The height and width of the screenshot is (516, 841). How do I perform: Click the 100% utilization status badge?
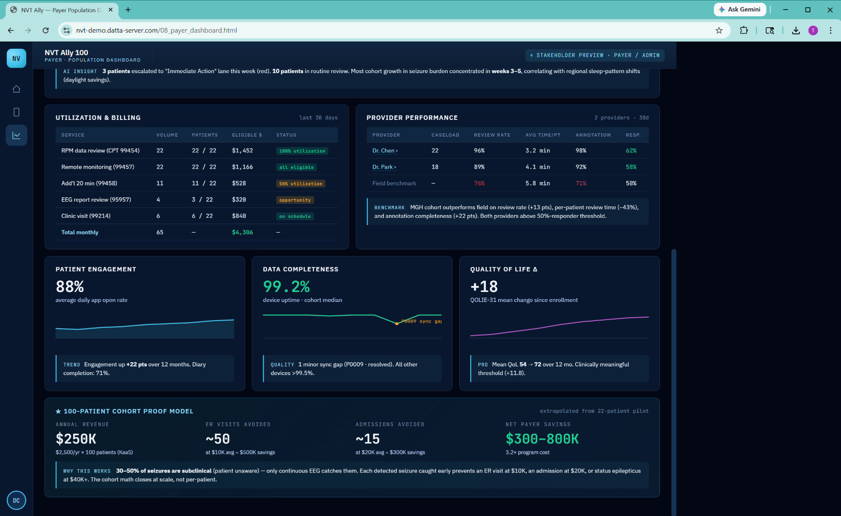click(x=302, y=151)
